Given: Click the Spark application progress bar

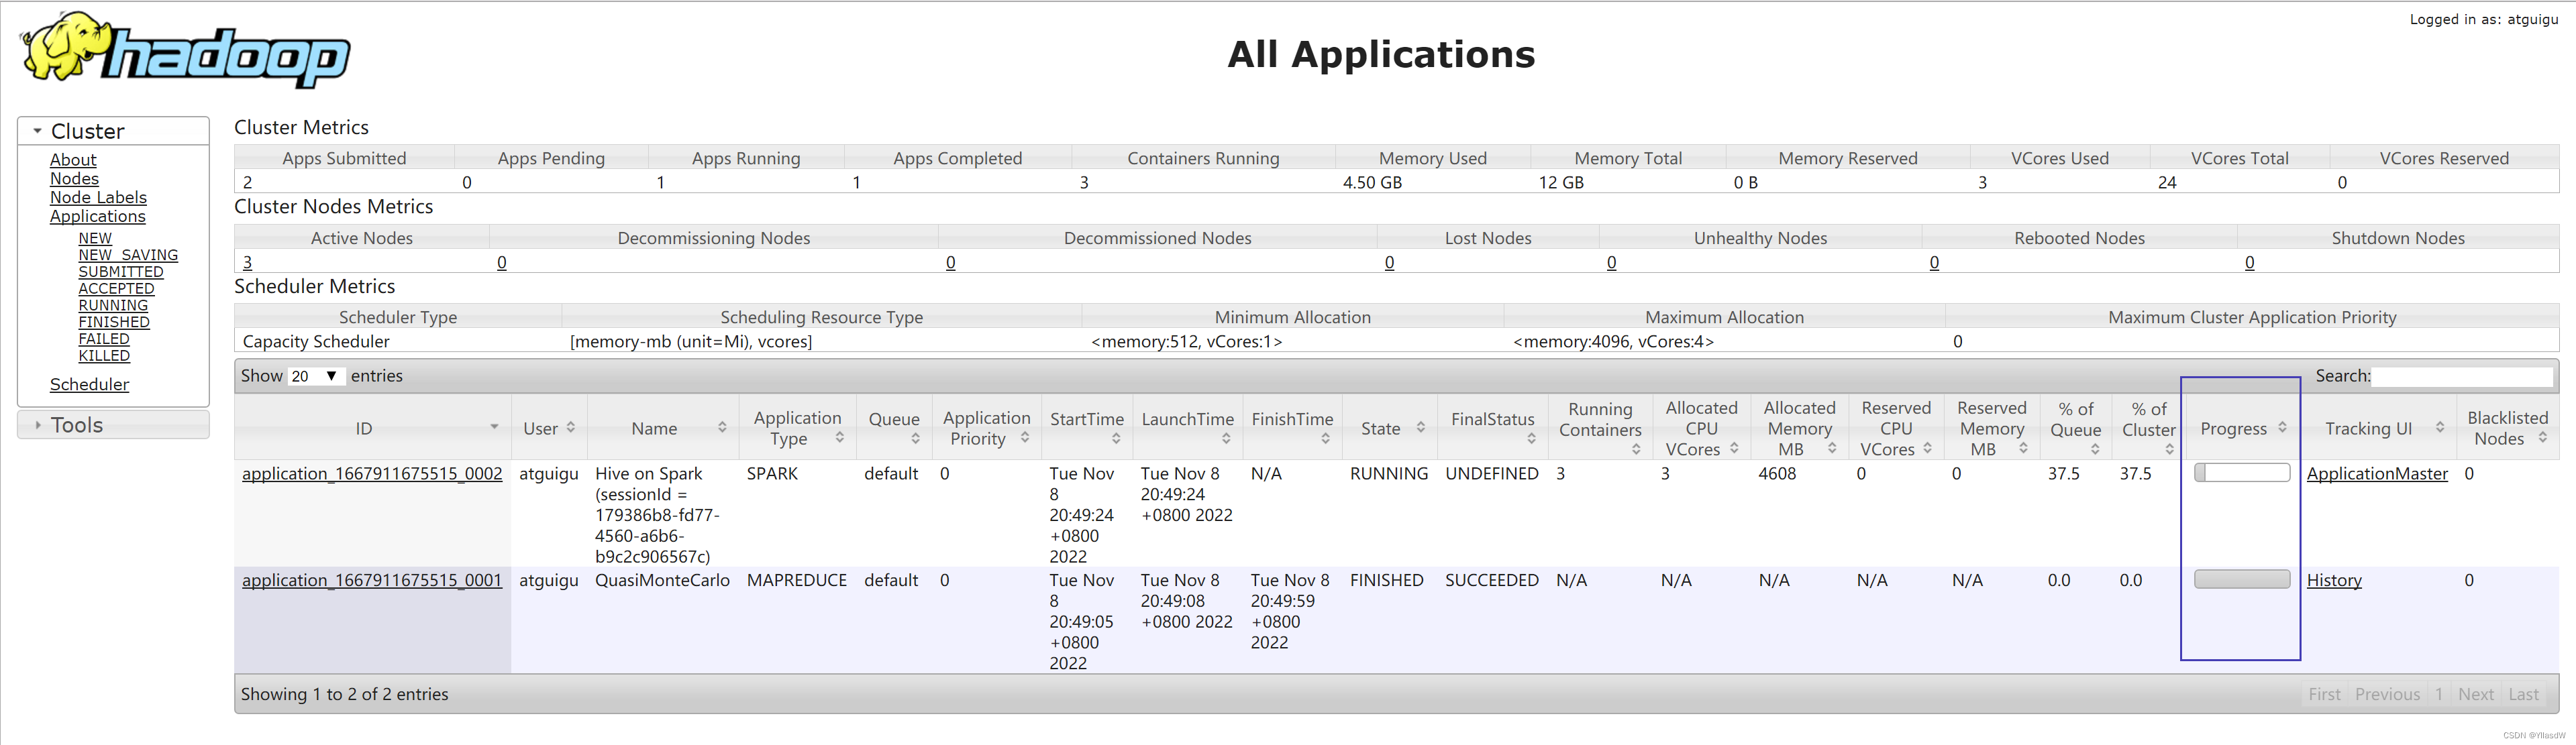Looking at the screenshot, I should tap(2241, 473).
